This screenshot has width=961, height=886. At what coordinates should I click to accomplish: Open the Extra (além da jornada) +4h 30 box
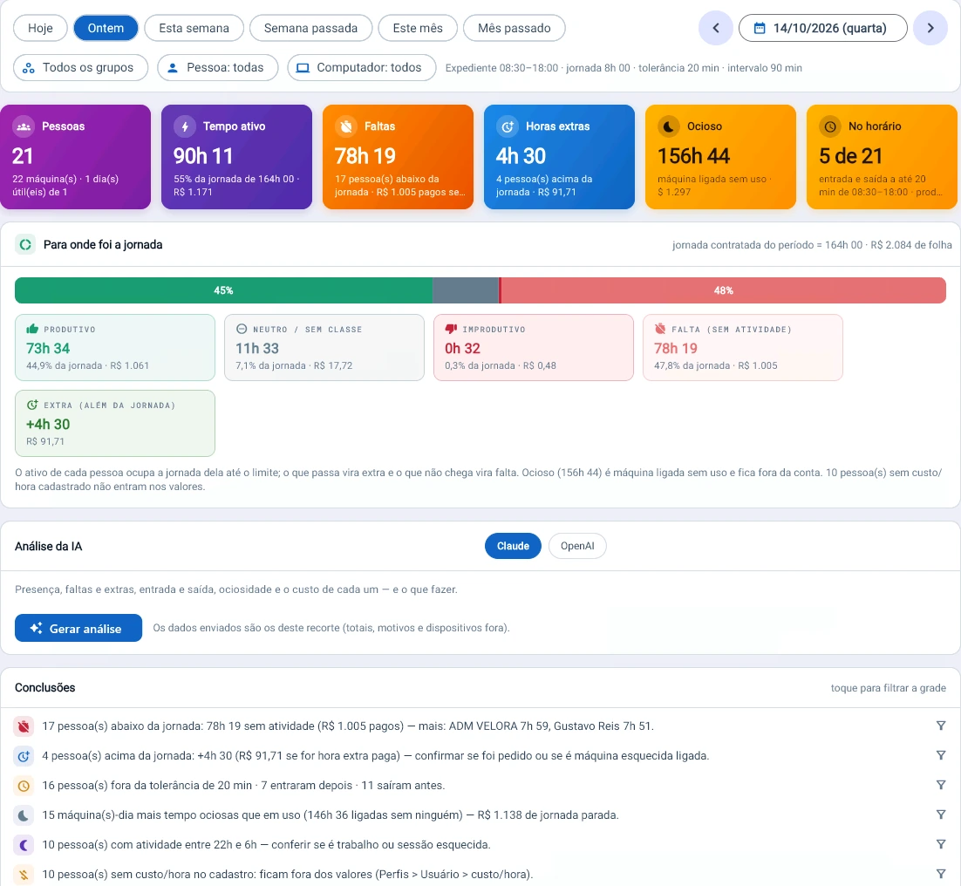tap(114, 424)
